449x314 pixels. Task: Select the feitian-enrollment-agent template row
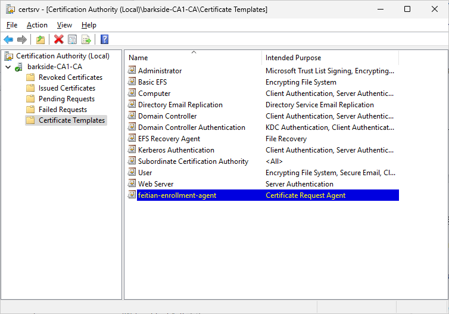tap(177, 195)
